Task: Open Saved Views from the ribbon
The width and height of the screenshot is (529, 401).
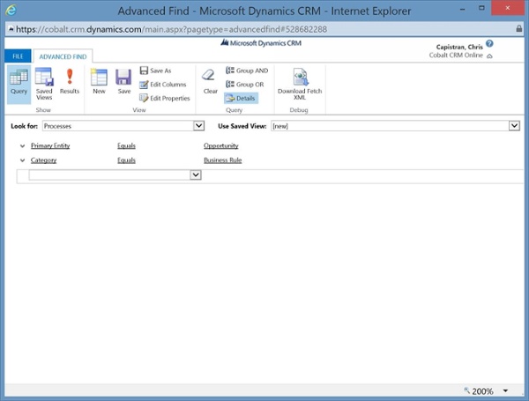Action: [x=44, y=81]
